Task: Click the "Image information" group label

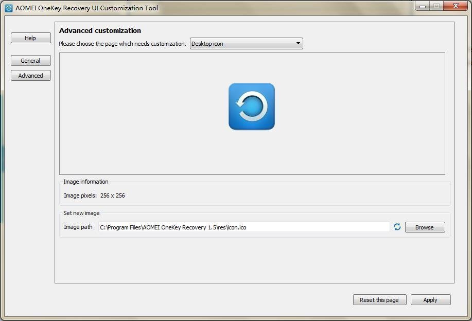Action: tap(86, 182)
